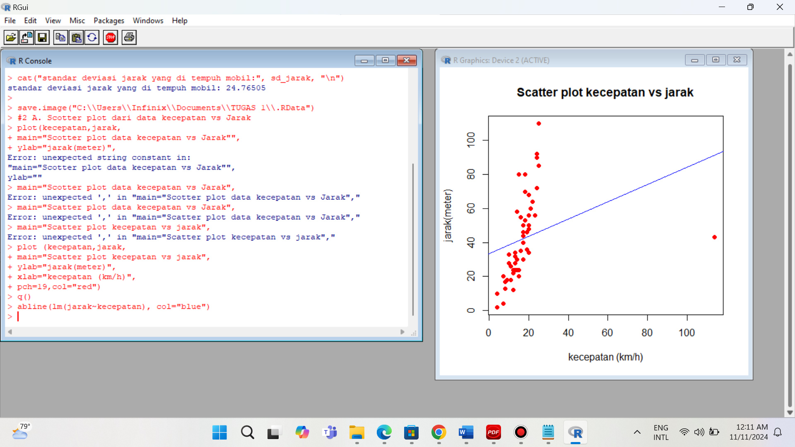This screenshot has width=795, height=447.
Task: Maximize the R Console window
Action: point(385,60)
